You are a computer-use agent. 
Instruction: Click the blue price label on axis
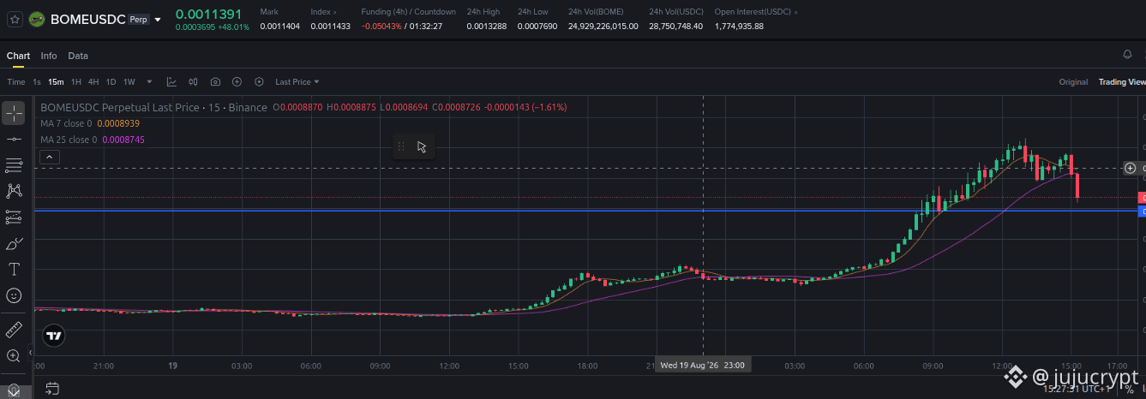point(1142,211)
